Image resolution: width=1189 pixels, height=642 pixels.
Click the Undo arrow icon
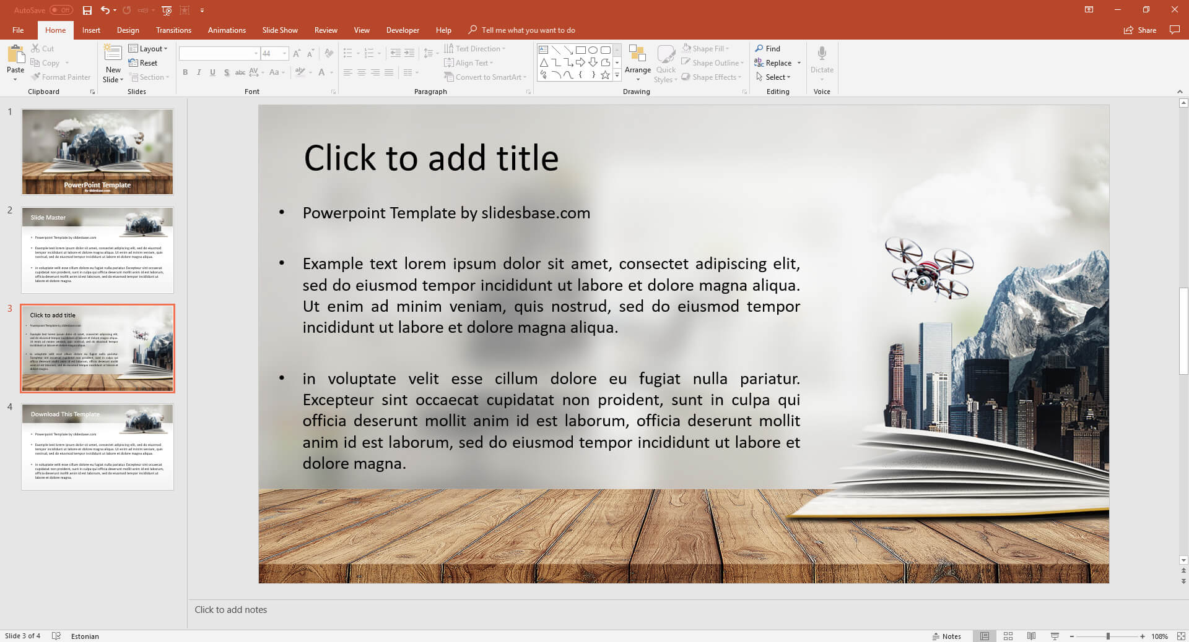tap(105, 11)
